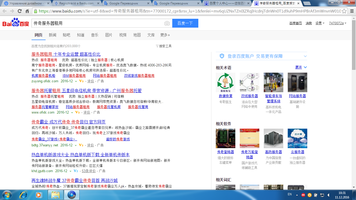Image resolution: width=356 pixels, height=200 pixels.
Task: Open 更多» more categories
Action: coord(165,35)
